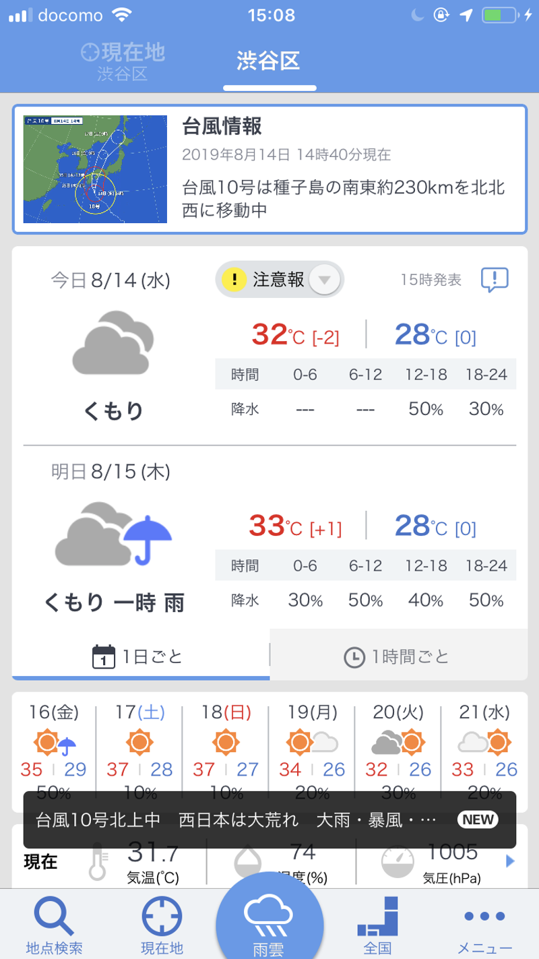
Task: Tap the yellow exclamation 注意報 badge
Action: [234, 279]
